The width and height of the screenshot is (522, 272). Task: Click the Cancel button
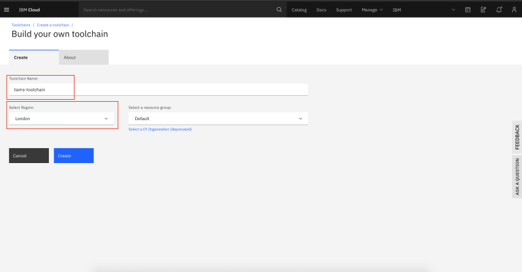click(x=29, y=155)
